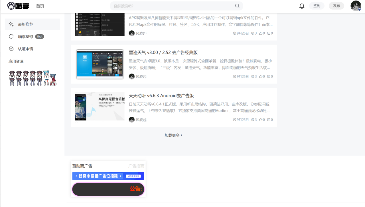The image size is (365, 207).
Task: Click the search magnifier icon
Action: [237, 6]
